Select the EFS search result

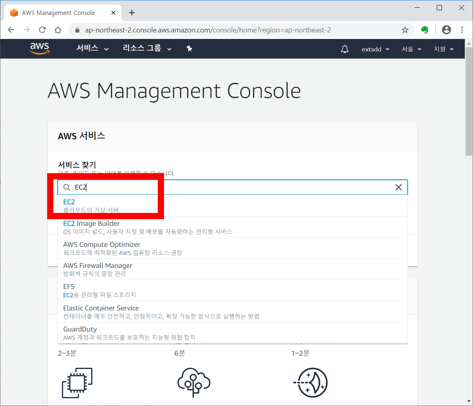pos(233,290)
